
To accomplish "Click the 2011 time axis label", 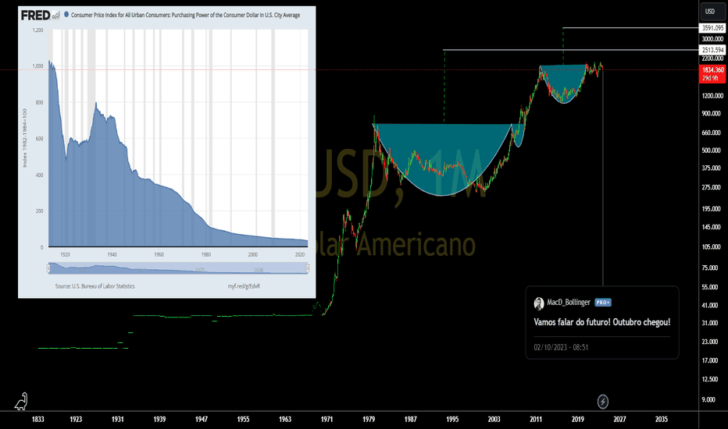I will click(536, 420).
